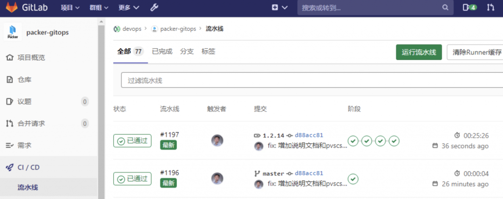This screenshot has height=199, width=503.
Task: Click the 需求 list icon
Action: (10, 146)
